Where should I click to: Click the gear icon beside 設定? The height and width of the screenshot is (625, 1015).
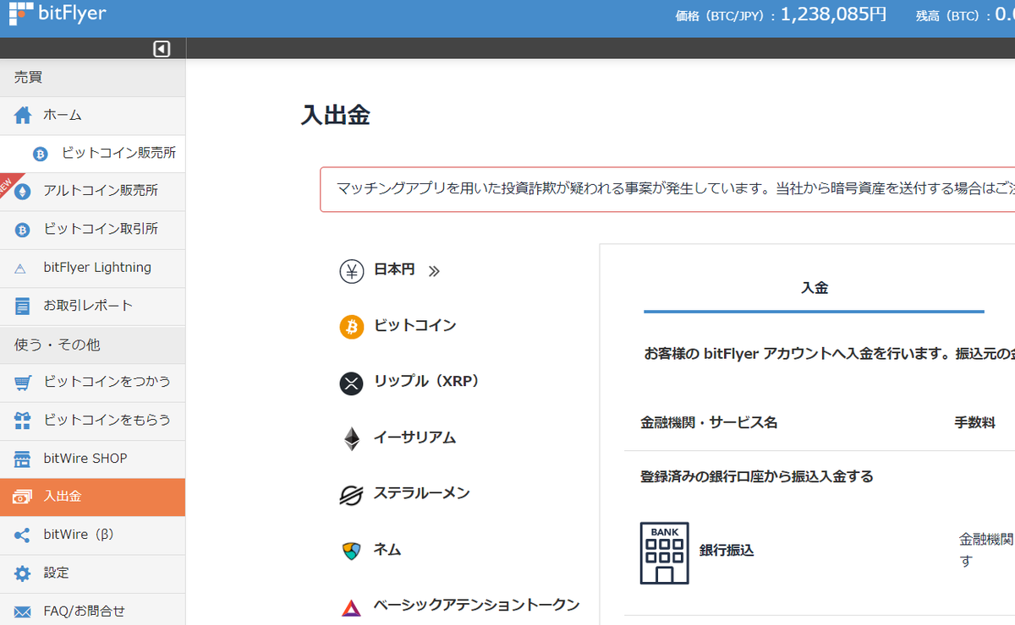point(23,573)
